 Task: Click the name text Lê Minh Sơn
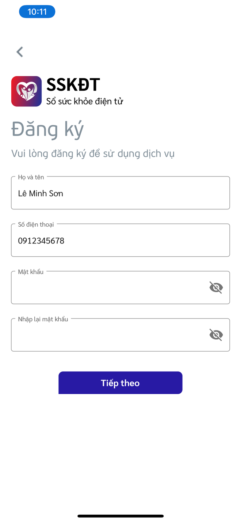41,194
